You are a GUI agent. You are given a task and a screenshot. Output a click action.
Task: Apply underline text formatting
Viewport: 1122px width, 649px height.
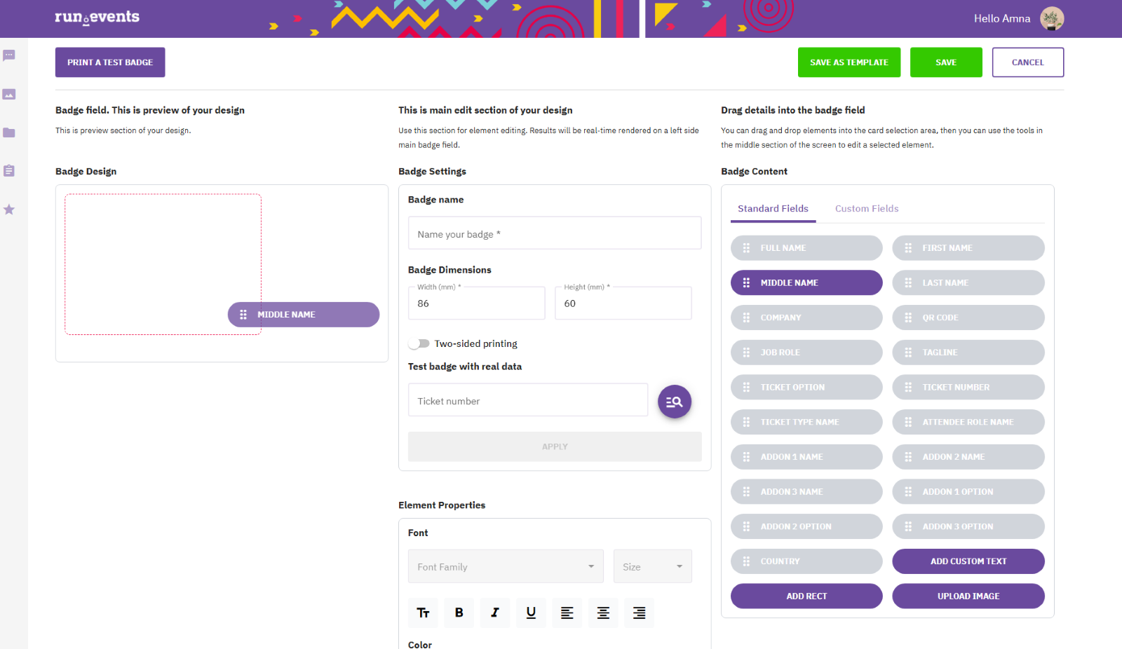531,613
